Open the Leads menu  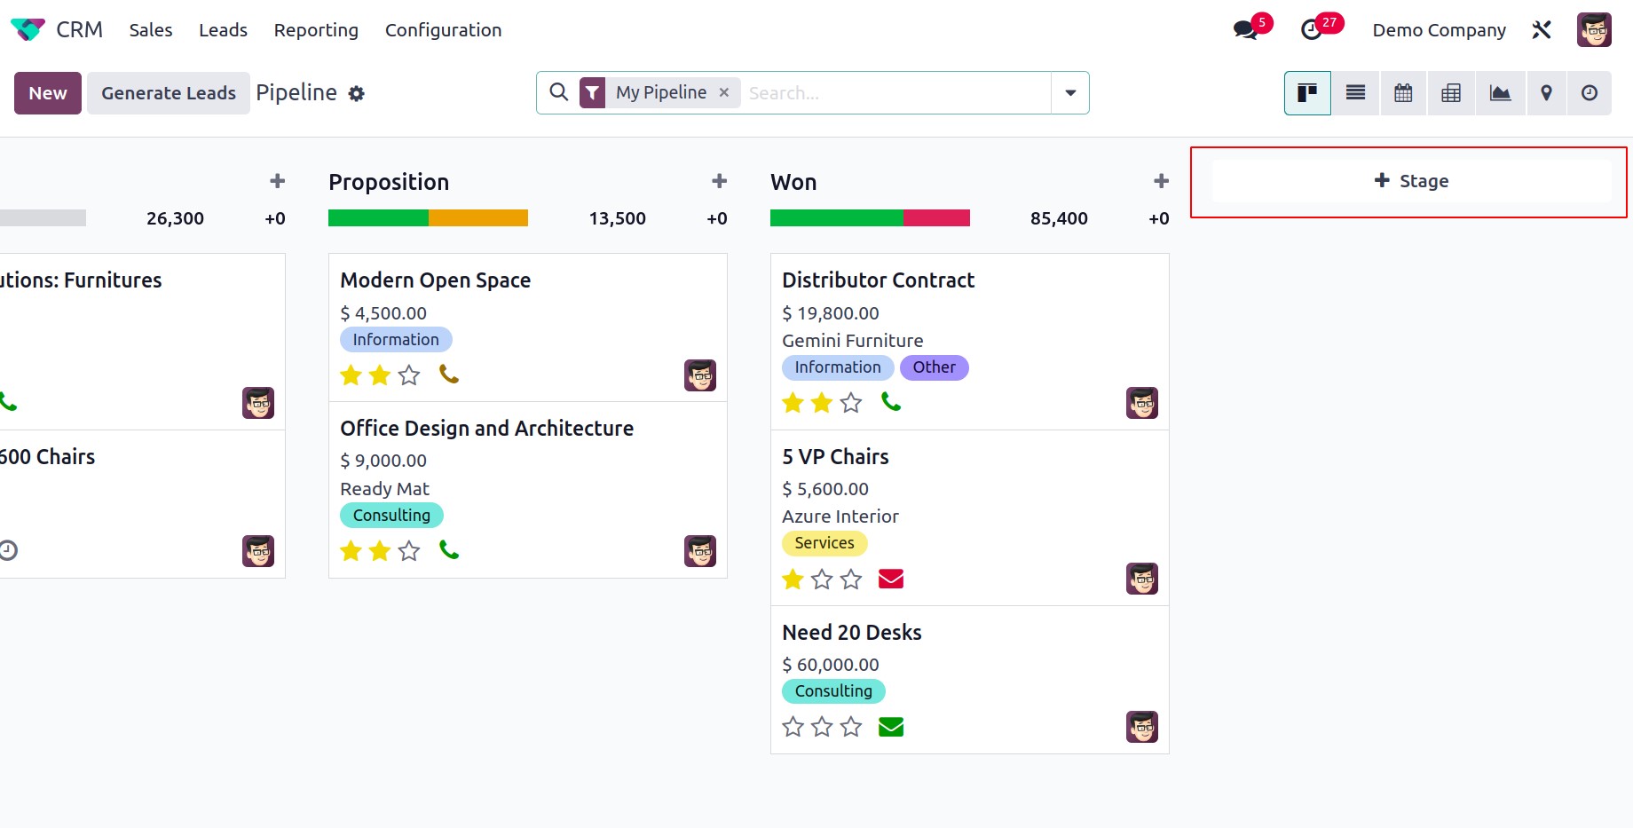tap(223, 30)
